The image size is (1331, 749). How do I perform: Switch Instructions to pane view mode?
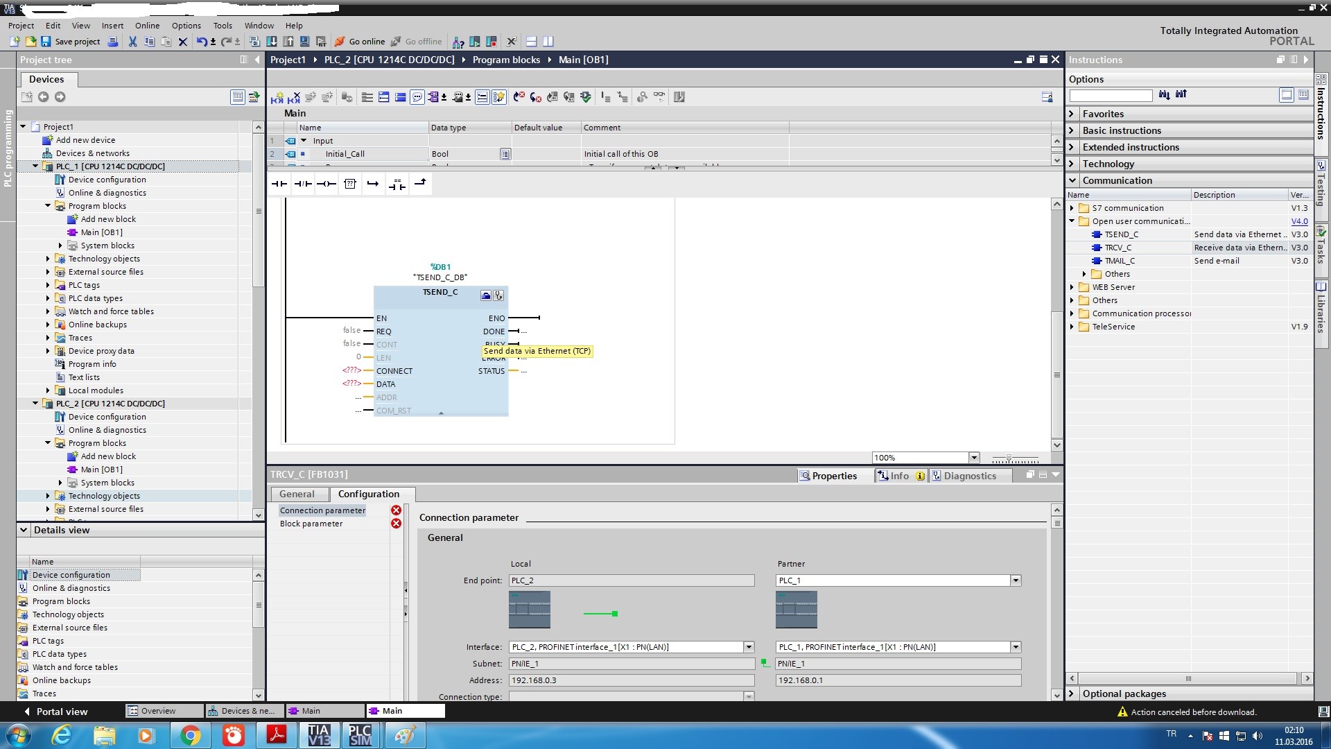[1287, 95]
